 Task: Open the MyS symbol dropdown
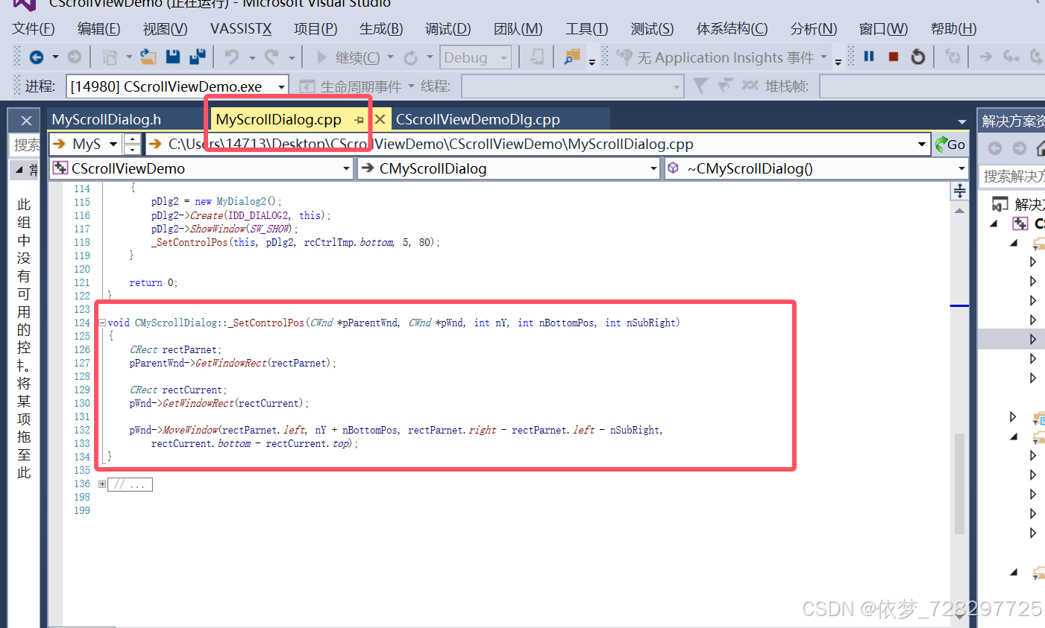113,145
